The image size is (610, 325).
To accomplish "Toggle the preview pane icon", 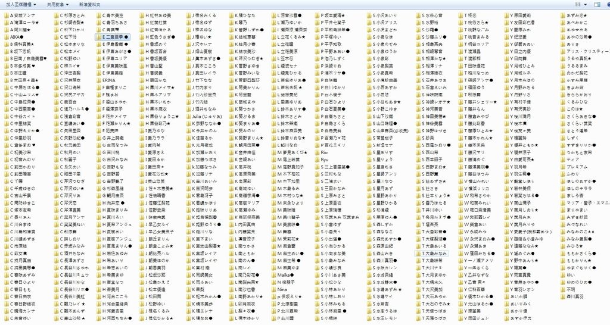I will click(x=597, y=5).
